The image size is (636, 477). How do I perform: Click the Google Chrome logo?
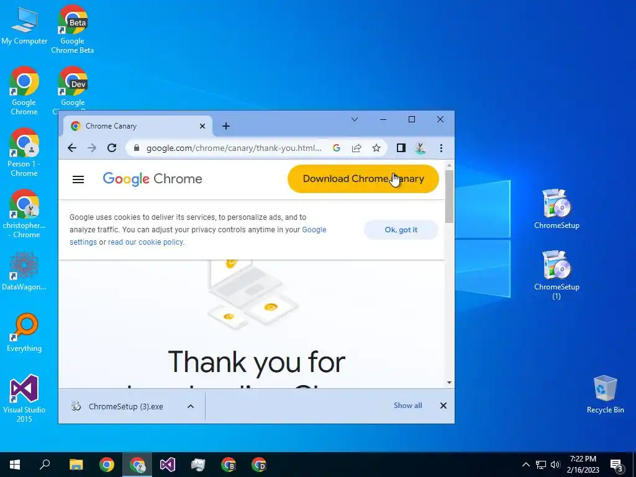tap(152, 179)
